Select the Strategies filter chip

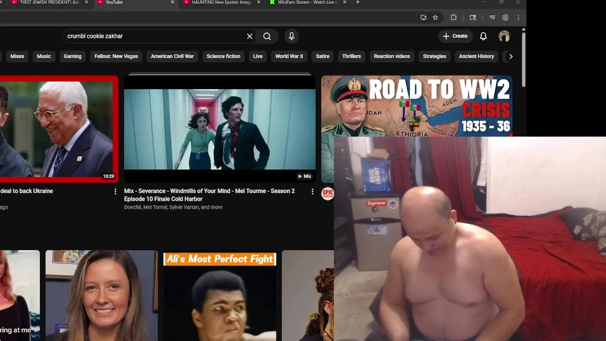coord(435,56)
